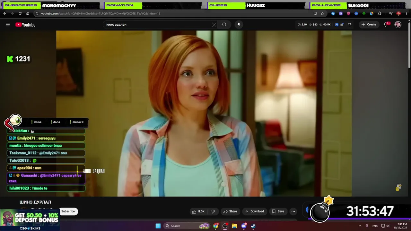The width and height of the screenshot is (411, 231).
Task: Open the green download arrow extension
Action: [x=364, y=13]
